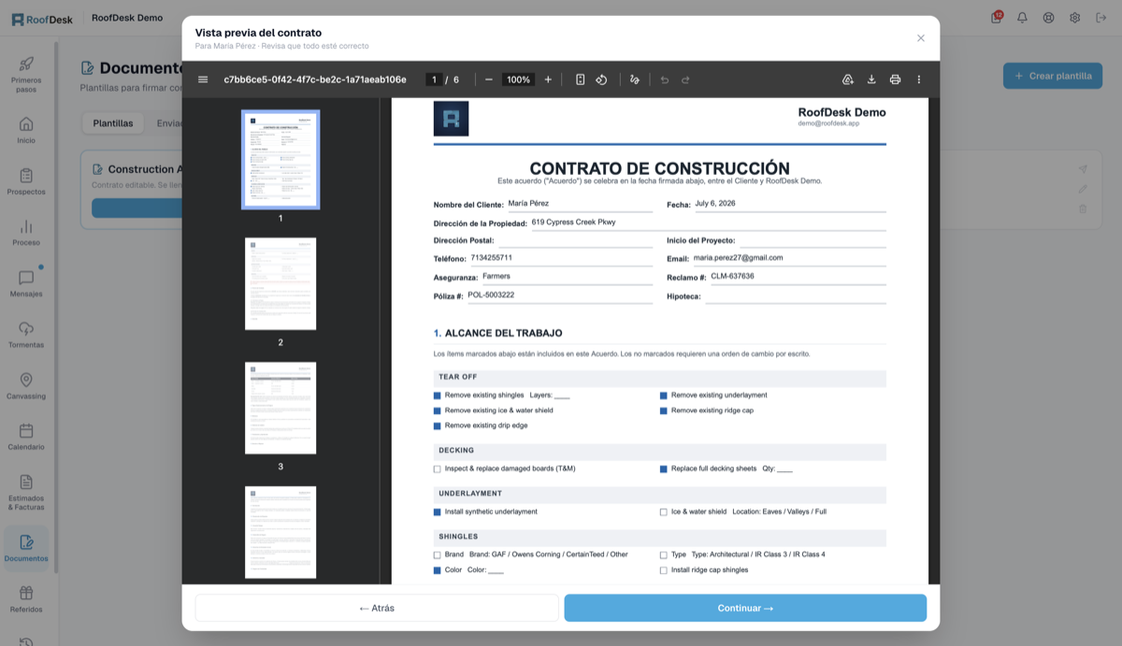This screenshot has height=646, width=1122.
Task: Click the page number input field
Action: [x=434, y=79]
